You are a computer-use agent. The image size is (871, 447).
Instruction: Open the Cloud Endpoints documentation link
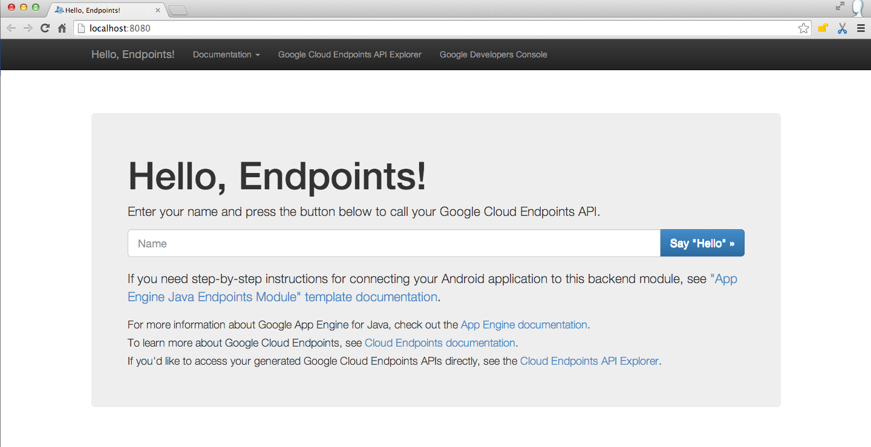click(440, 343)
